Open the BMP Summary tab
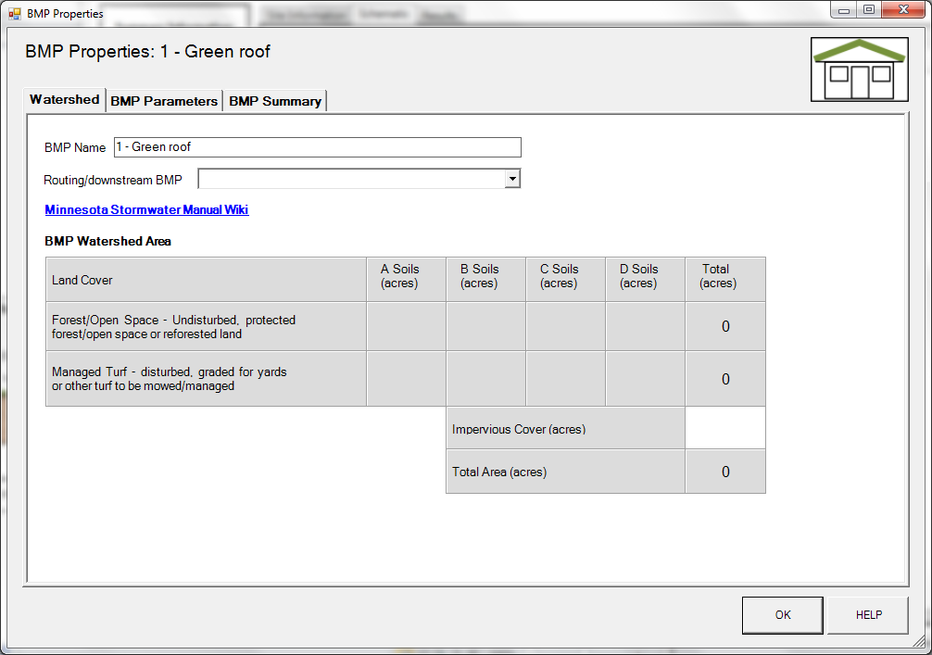Screen dimensions: 932x655 tap(275, 101)
